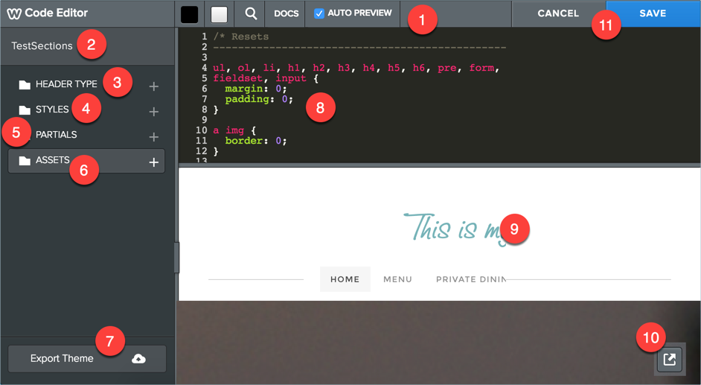Click the 'border: 0;' code line
Screen dimensions: 701x385
tap(256, 141)
